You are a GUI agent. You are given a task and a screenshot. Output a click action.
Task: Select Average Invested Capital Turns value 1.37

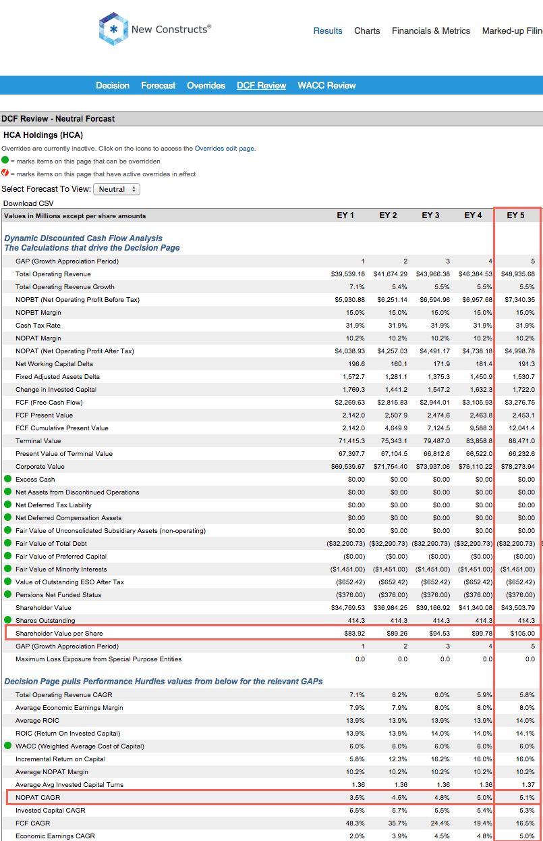528,785
